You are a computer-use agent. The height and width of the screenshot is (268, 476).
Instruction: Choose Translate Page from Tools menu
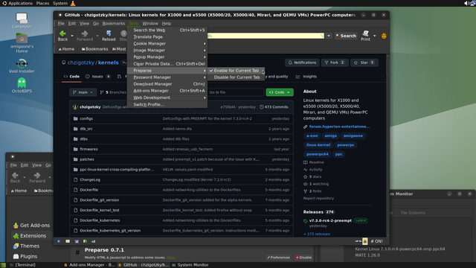coord(167,36)
